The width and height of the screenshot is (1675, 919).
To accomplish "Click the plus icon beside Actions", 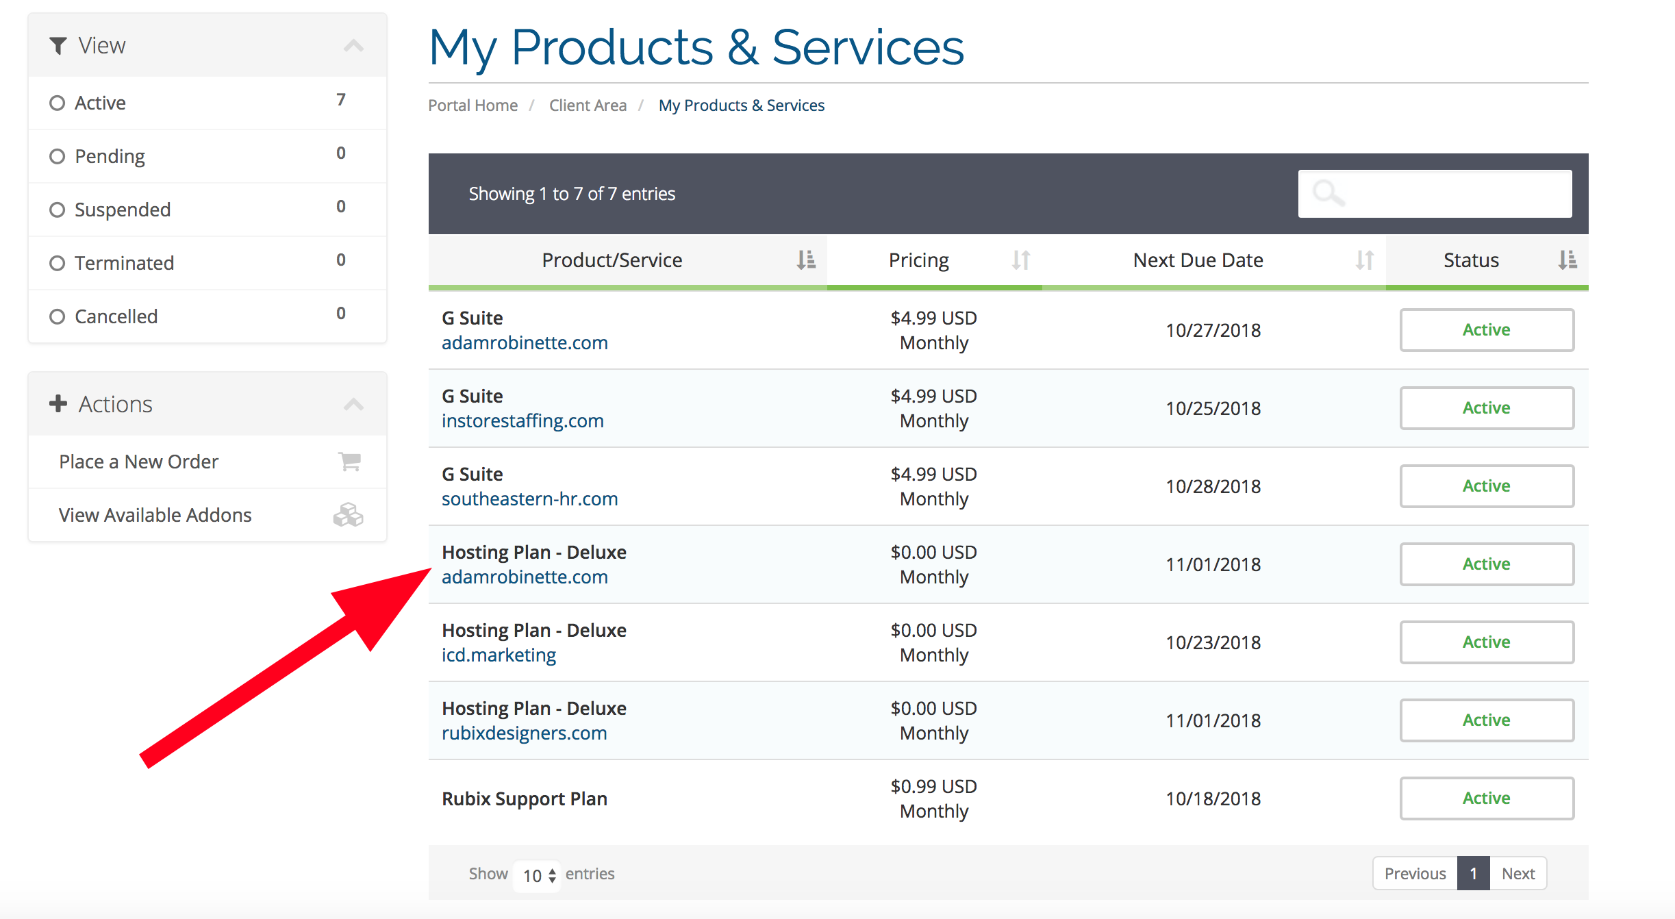I will 58,404.
